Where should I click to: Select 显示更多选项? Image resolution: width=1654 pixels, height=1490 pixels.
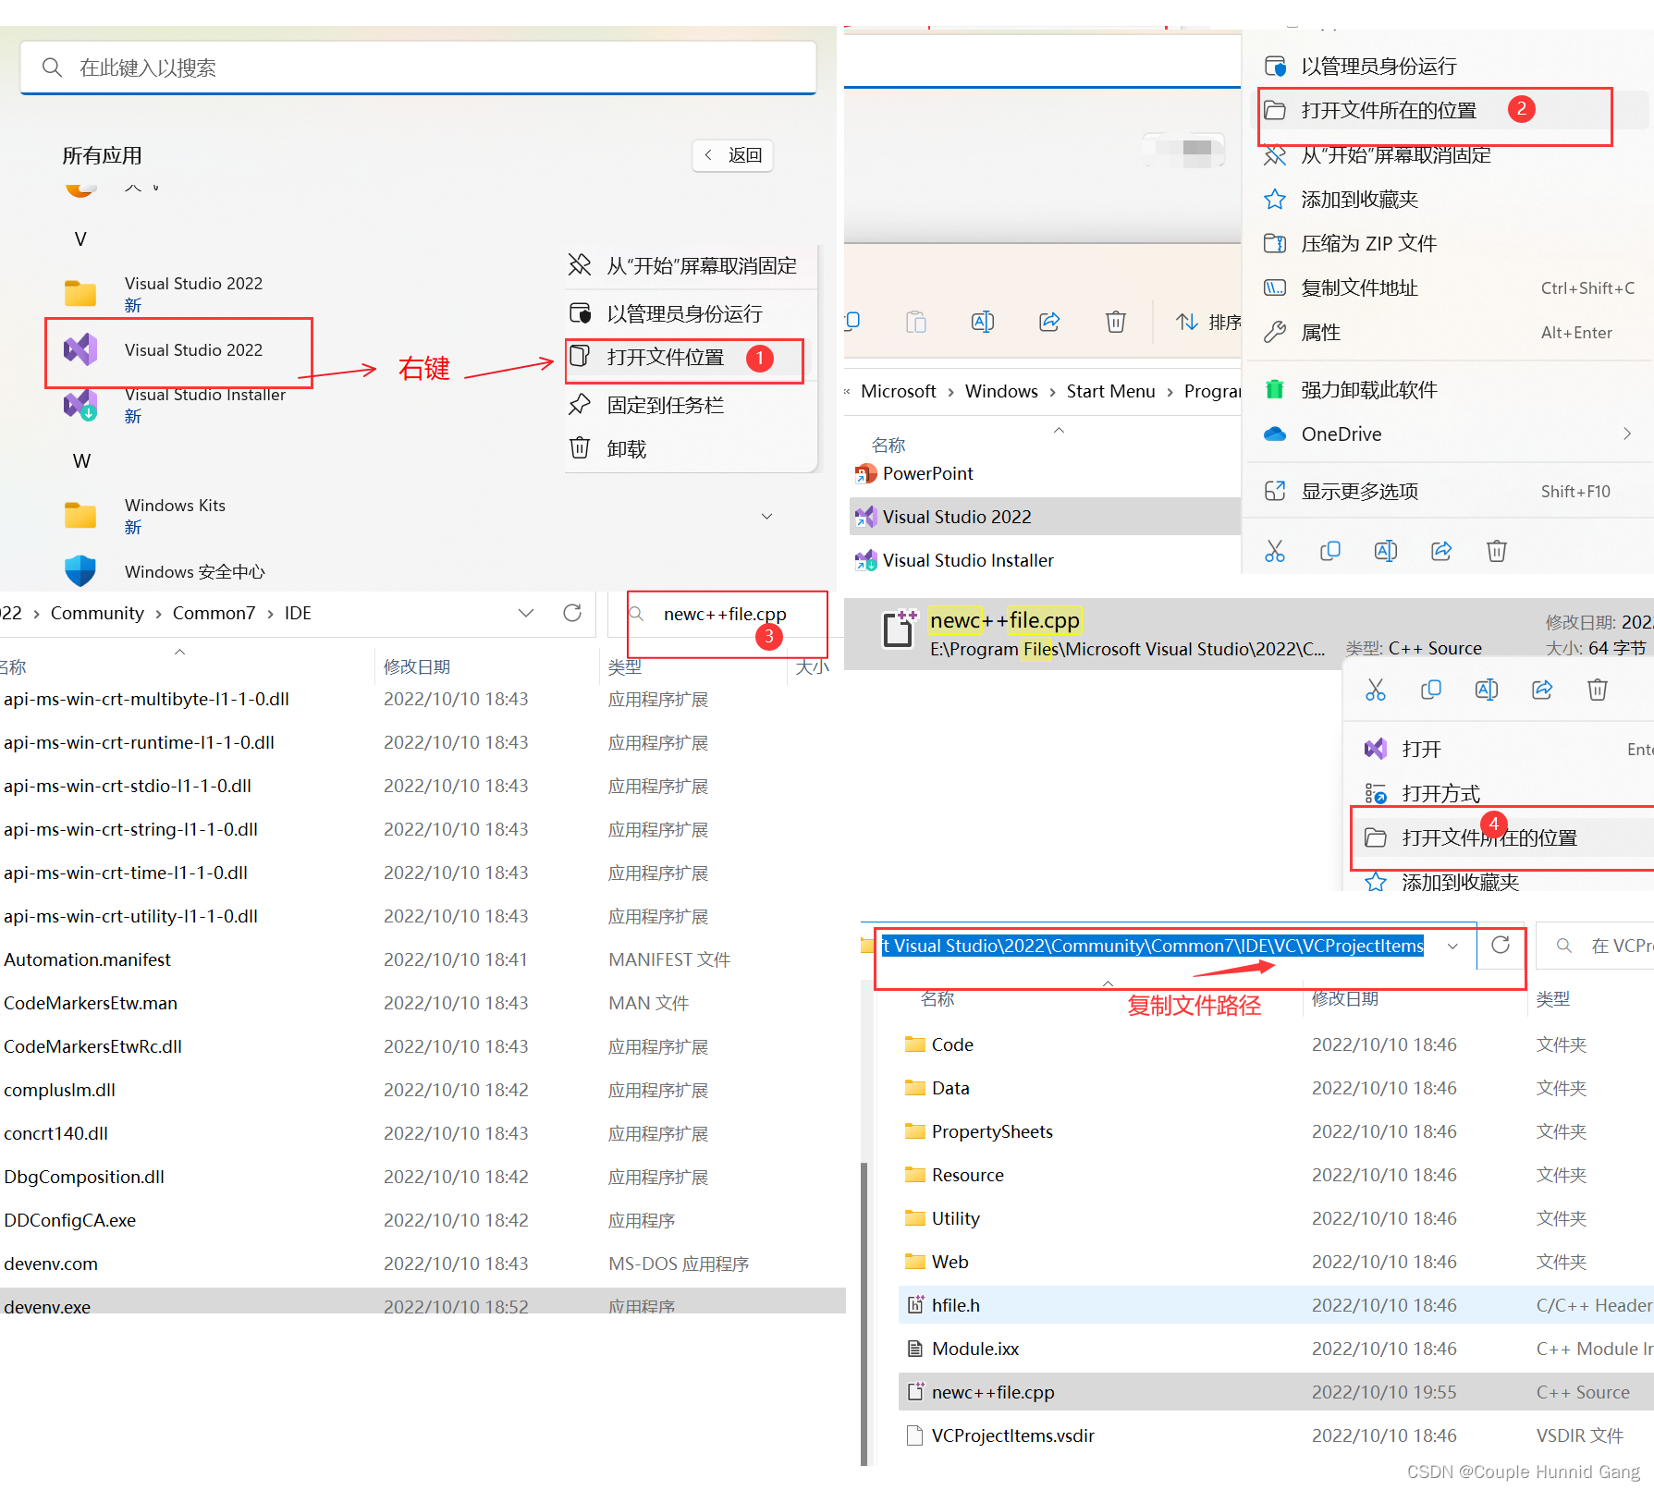(x=1450, y=492)
